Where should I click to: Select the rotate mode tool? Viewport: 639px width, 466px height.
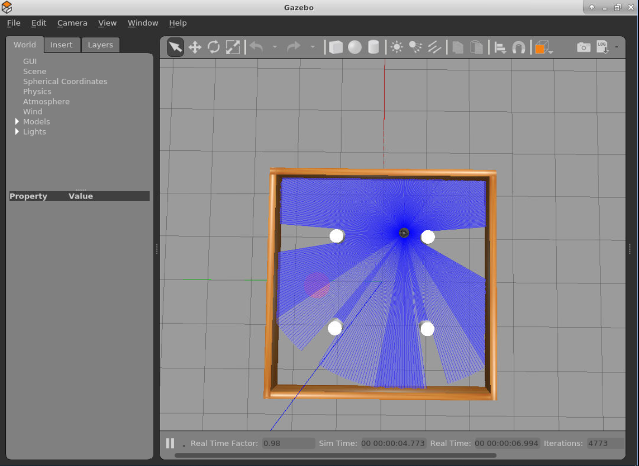[214, 48]
